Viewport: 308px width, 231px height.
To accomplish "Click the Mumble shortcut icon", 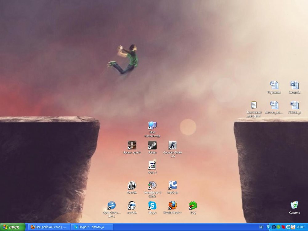I will (132, 185).
